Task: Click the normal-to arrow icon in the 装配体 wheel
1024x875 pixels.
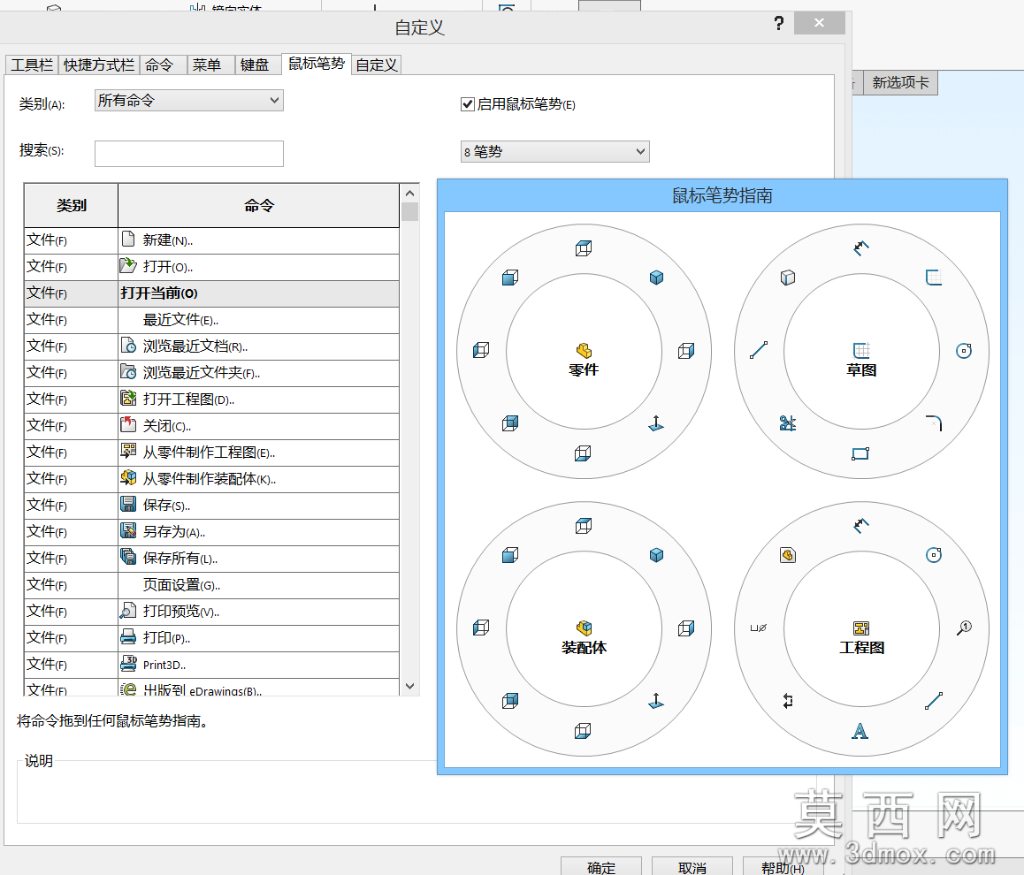Action: click(x=655, y=702)
